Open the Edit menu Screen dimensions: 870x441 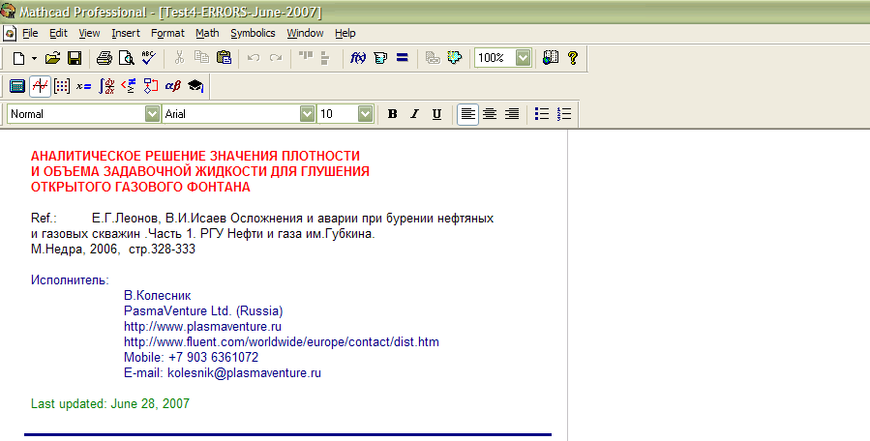[58, 33]
